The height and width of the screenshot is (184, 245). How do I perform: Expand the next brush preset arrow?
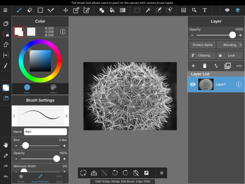[66, 116]
